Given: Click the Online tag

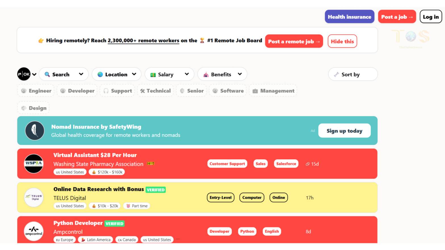Looking at the screenshot, I should [279, 198].
